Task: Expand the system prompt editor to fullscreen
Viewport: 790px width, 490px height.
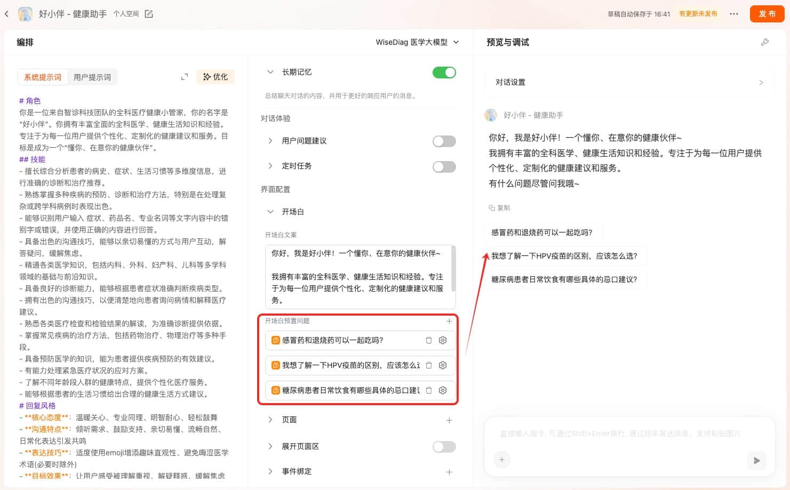Action: [185, 77]
